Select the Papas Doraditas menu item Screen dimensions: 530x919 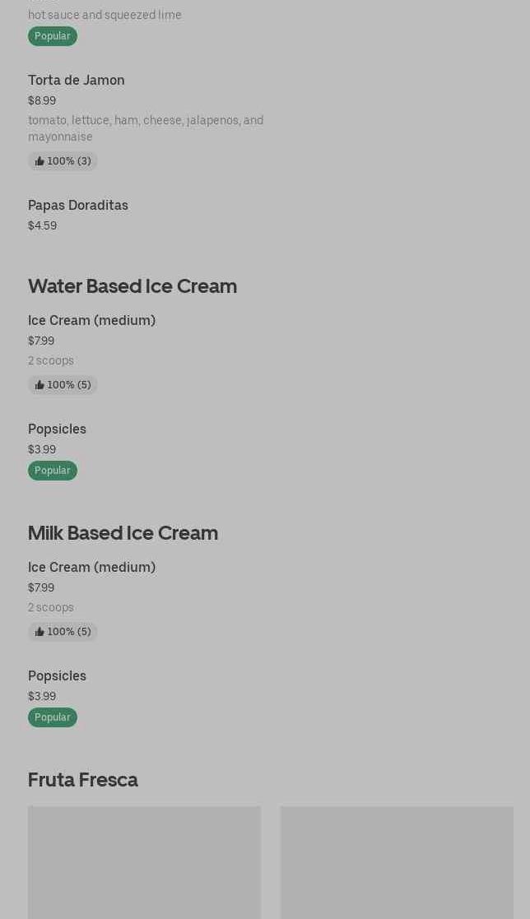tap(78, 205)
